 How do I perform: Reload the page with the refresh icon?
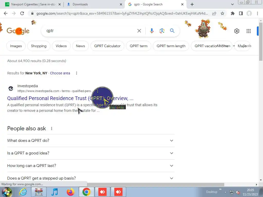pos(22,13)
